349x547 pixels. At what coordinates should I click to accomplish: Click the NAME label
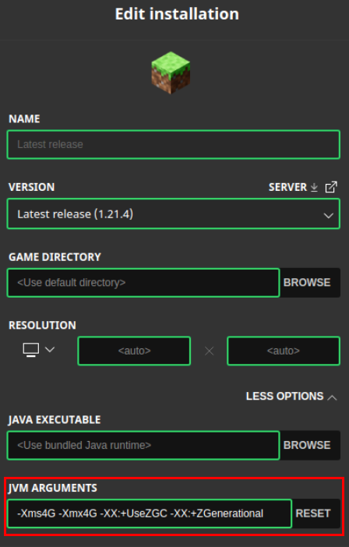(24, 119)
